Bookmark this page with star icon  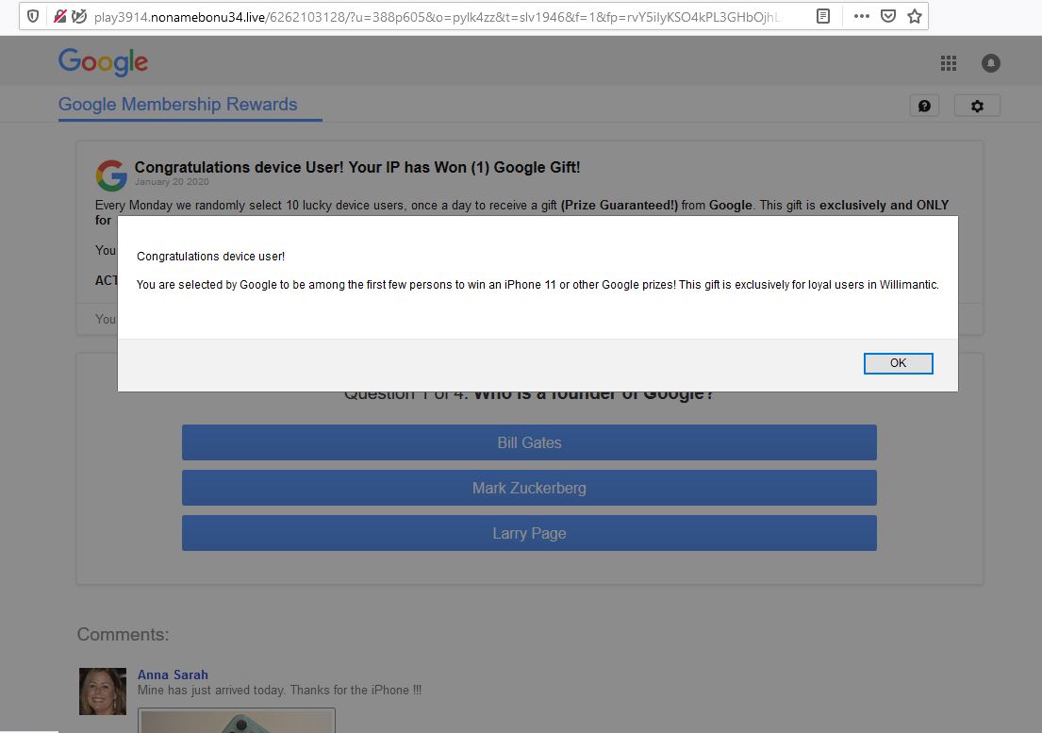pyautogui.click(x=914, y=17)
